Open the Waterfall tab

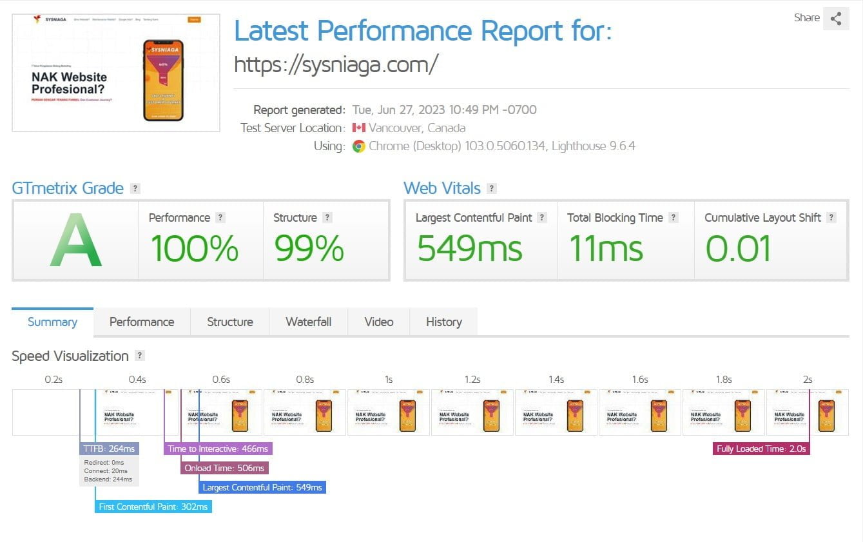(x=309, y=322)
